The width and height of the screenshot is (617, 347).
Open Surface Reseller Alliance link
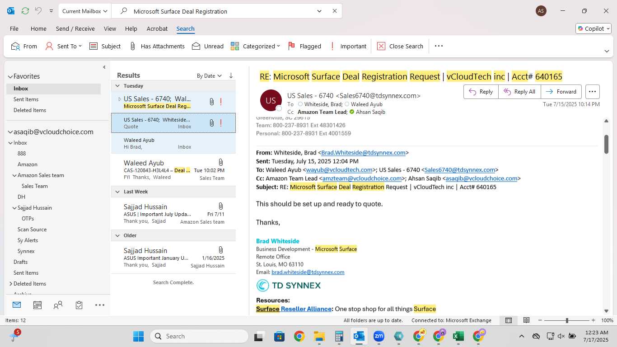(x=294, y=309)
